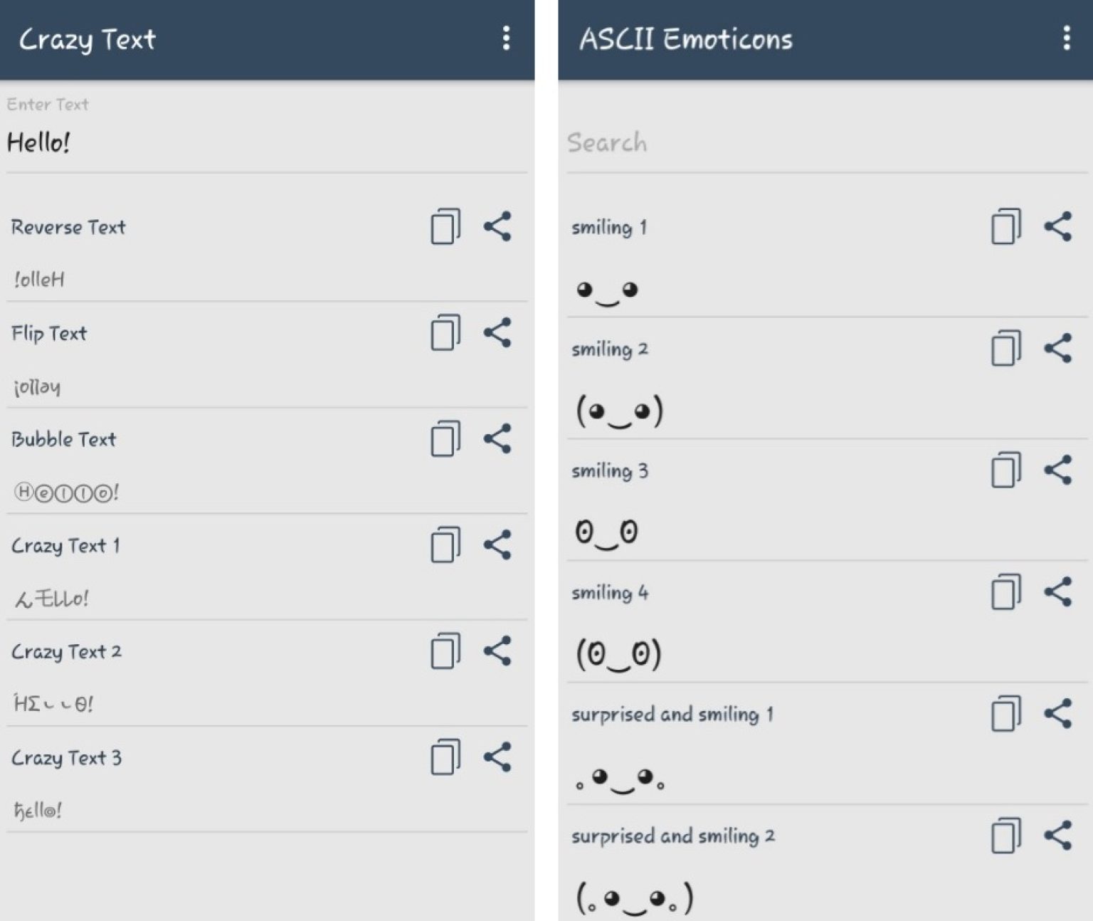1093x921 pixels.
Task: Share the Crazy Text 3 result
Action: coord(497,757)
